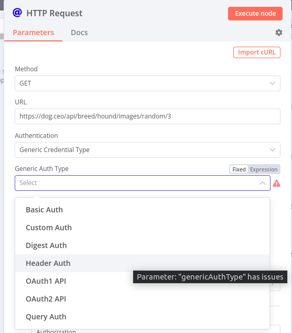Click the Import cURL button
Viewport: 292px width, 333px height.
pyautogui.click(x=257, y=52)
